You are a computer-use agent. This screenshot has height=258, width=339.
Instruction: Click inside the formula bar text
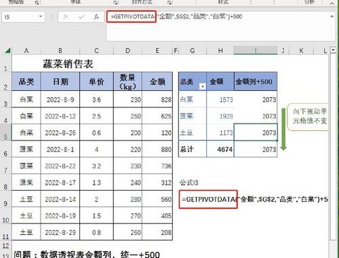tap(176, 16)
